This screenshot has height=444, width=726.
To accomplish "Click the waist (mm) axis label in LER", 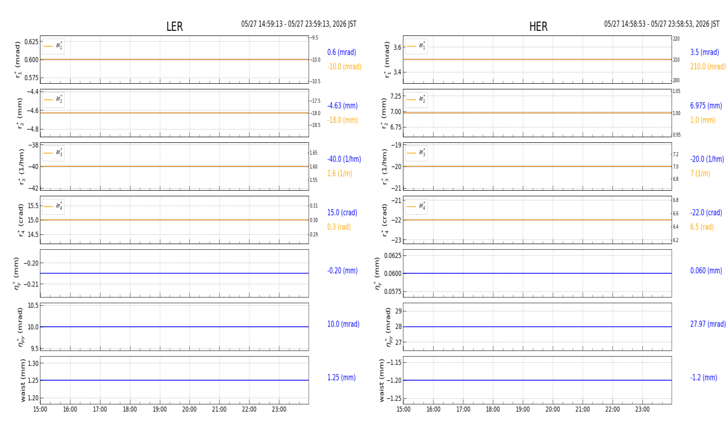I will pyautogui.click(x=22, y=380).
